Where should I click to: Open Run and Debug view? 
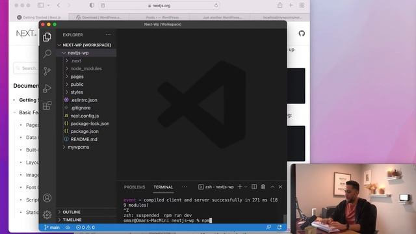coord(47,88)
